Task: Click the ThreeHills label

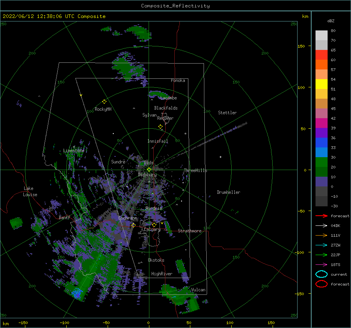Action: click(195, 170)
